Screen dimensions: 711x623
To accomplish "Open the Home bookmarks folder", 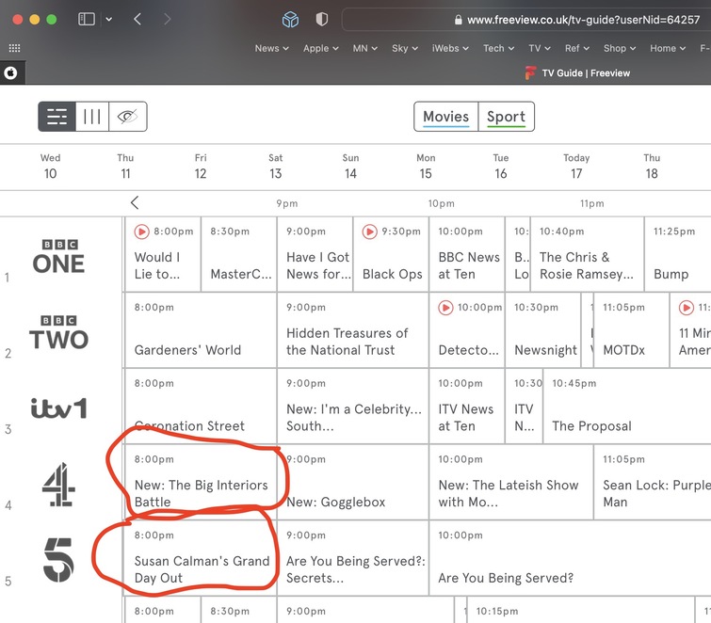I will [x=668, y=49].
